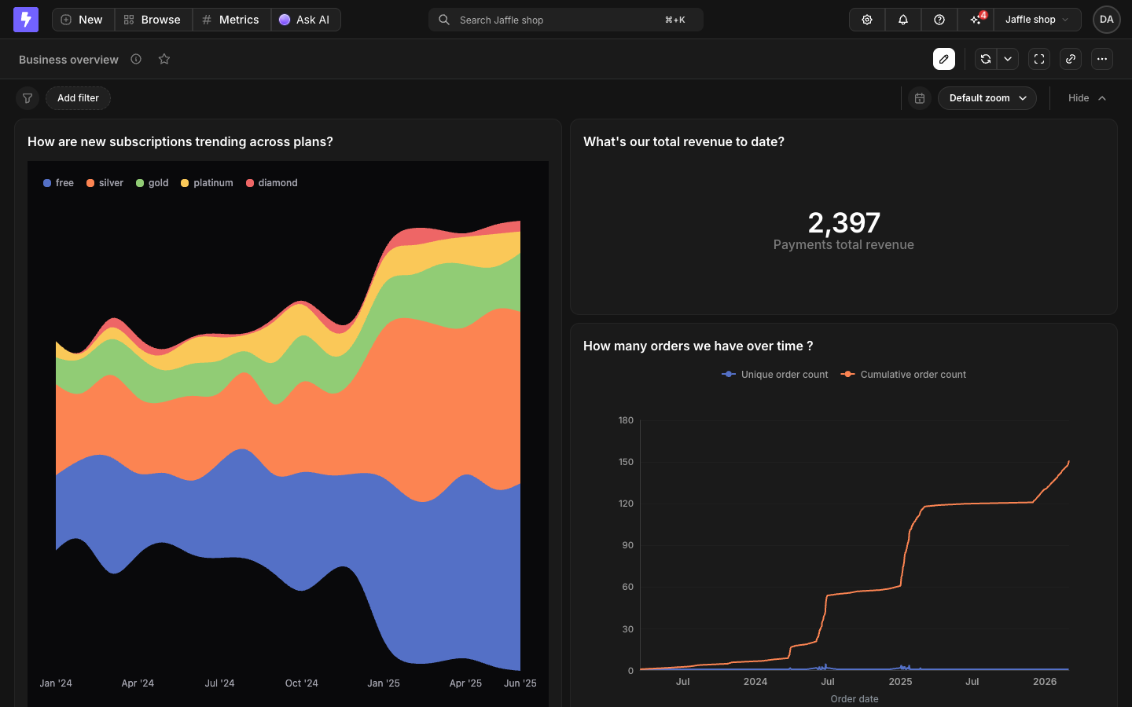Go to Metrics
1132x707 pixels.
(x=231, y=20)
